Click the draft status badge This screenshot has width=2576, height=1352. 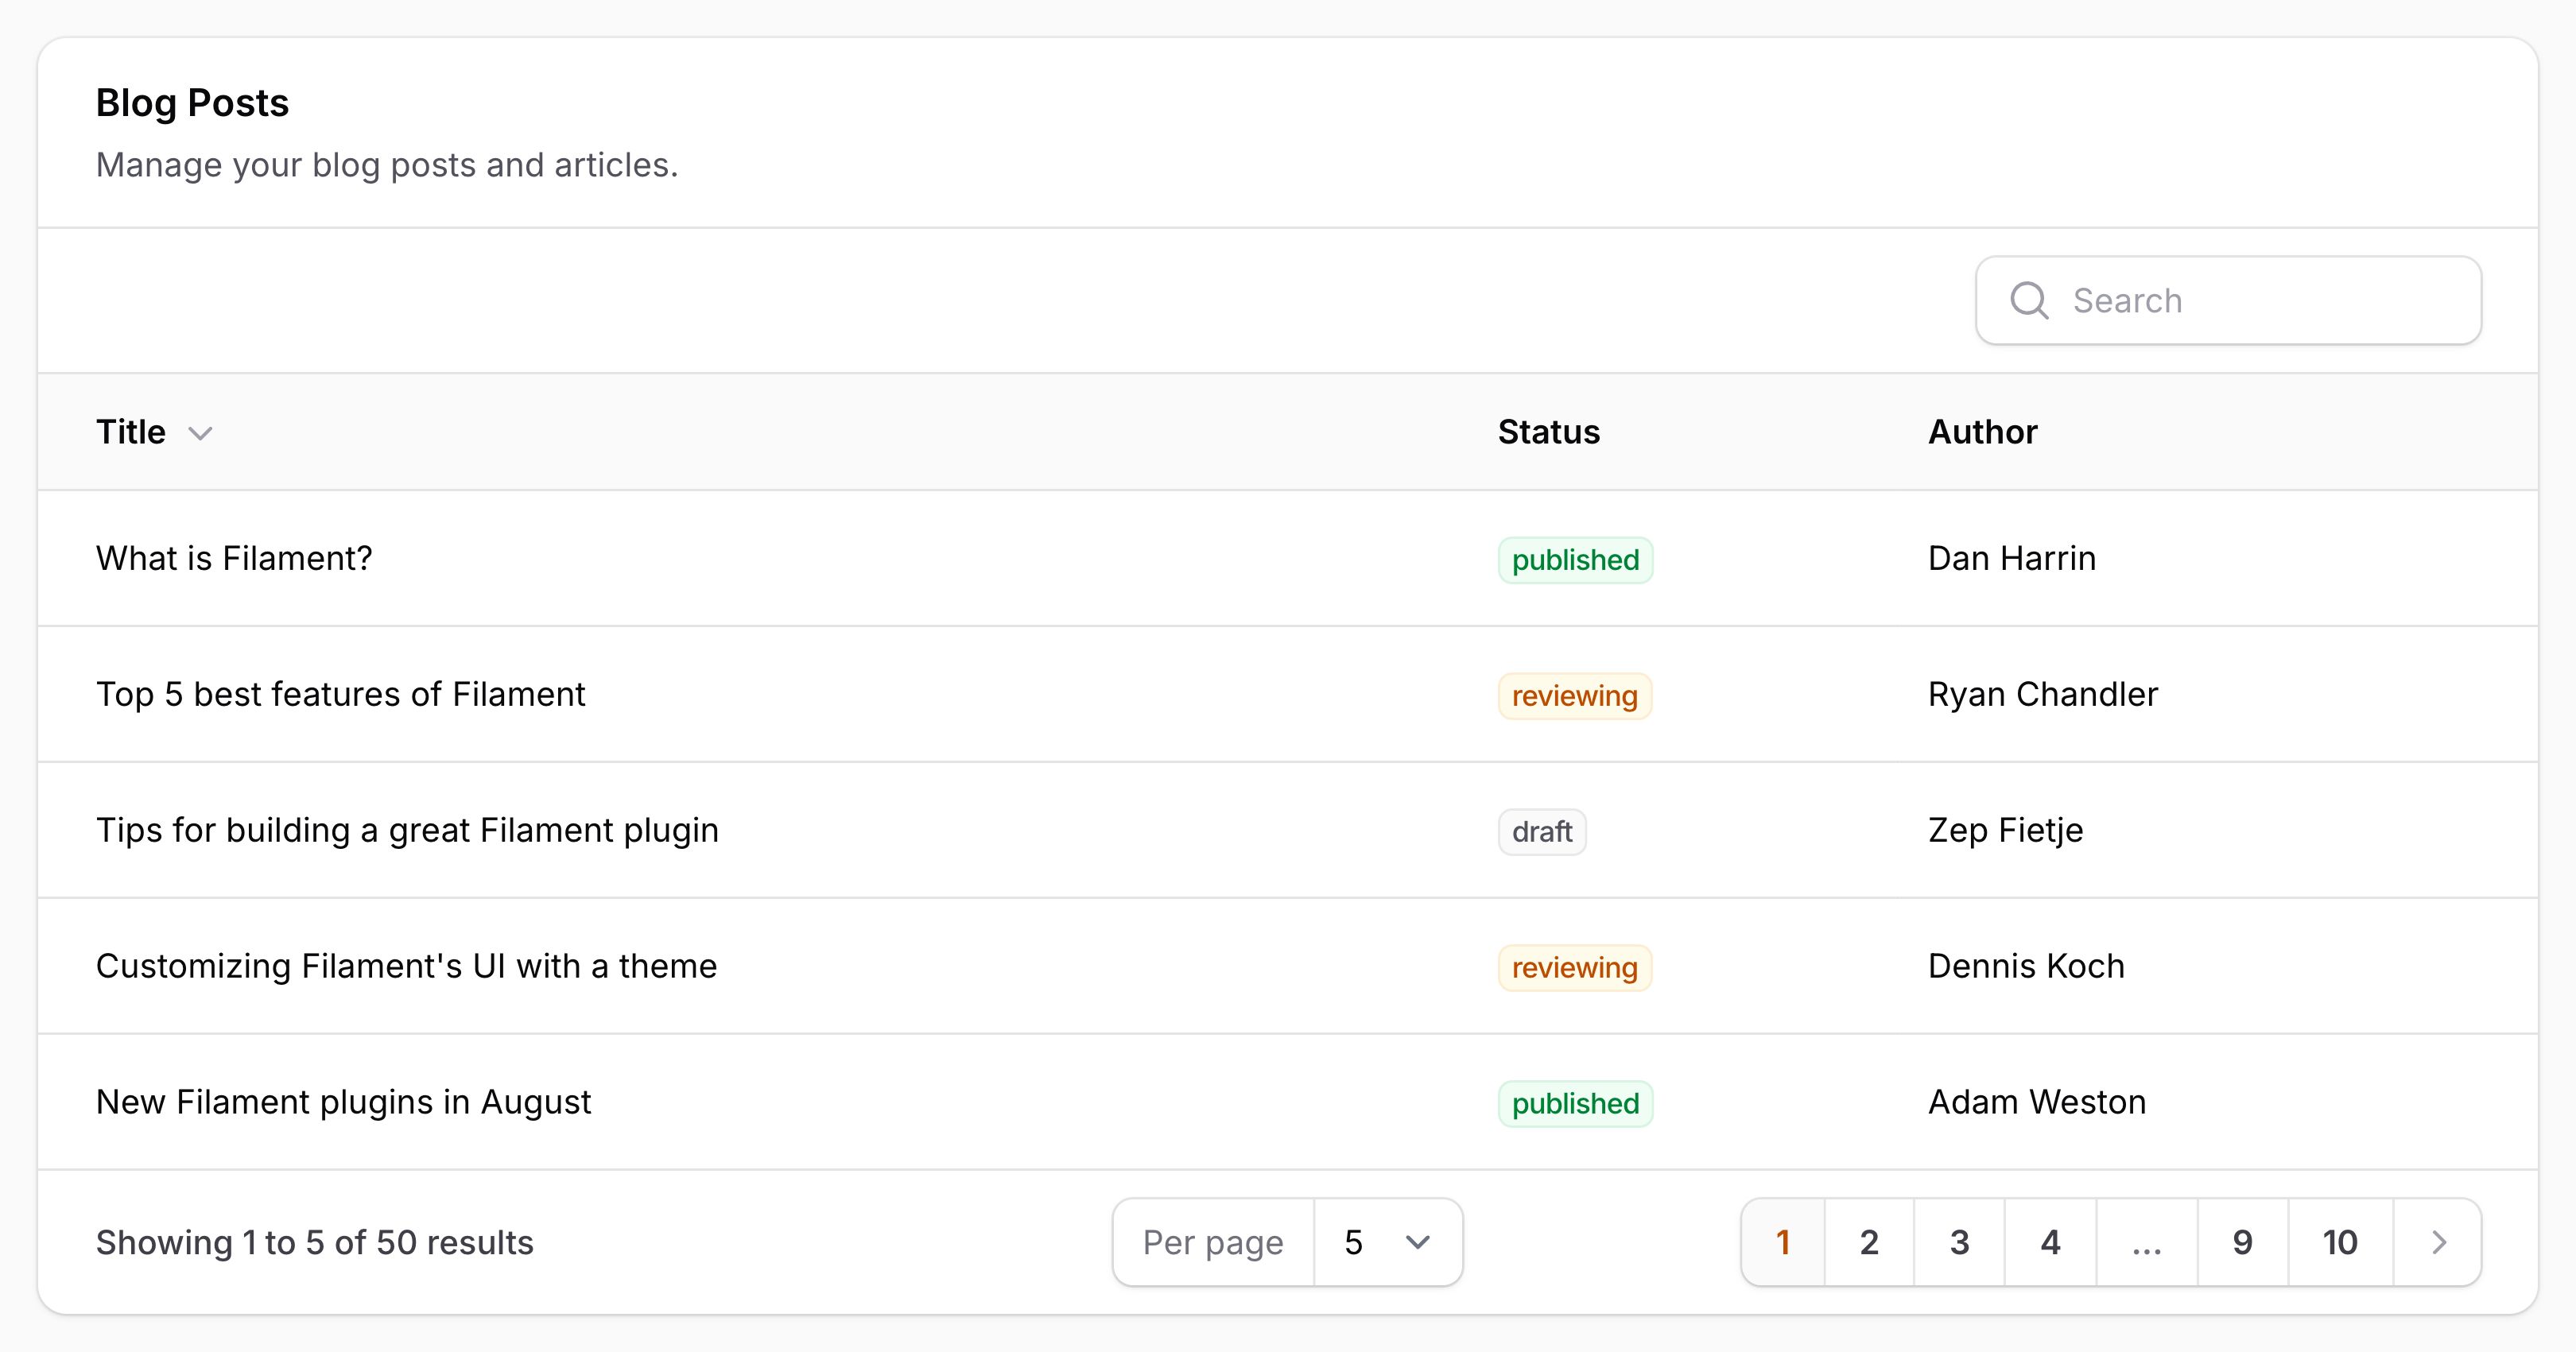pos(1542,832)
